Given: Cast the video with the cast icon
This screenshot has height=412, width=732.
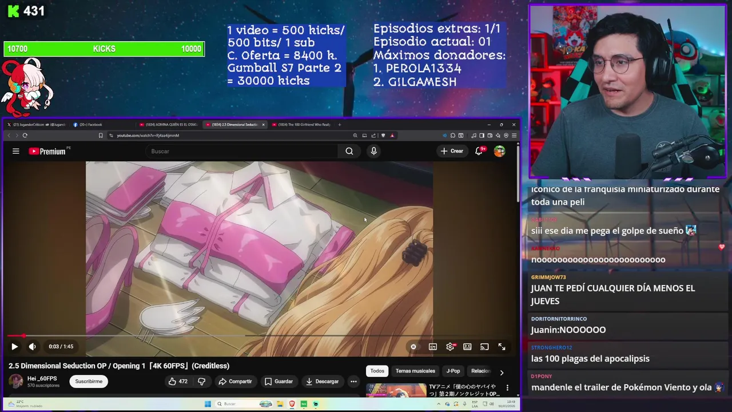Looking at the screenshot, I should [x=484, y=346].
